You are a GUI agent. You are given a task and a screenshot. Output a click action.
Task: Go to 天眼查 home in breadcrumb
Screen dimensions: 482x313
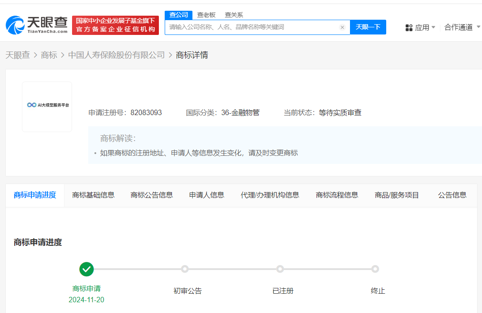click(x=17, y=55)
